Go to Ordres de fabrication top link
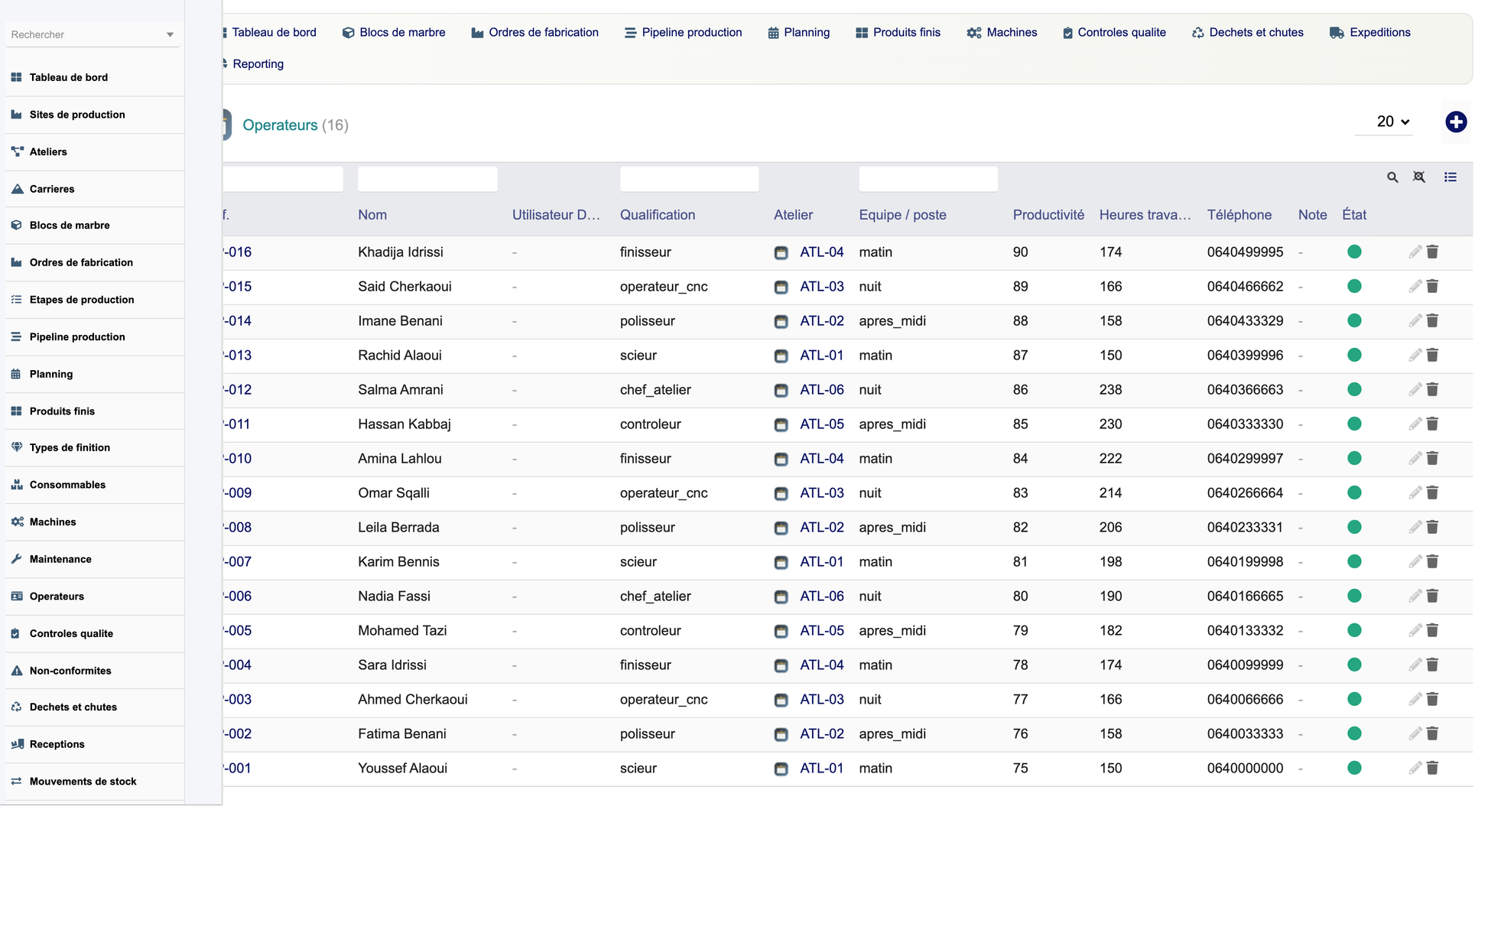Image resolution: width=1488 pixels, height=930 pixels. point(535,32)
